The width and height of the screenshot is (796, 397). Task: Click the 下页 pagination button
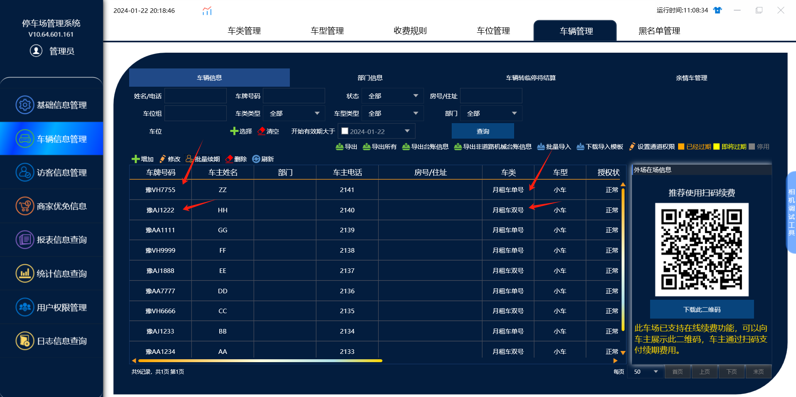(x=732, y=372)
